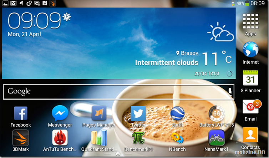Refresh the weather widget
This screenshot has width=269, height=158.
pos(229,74)
